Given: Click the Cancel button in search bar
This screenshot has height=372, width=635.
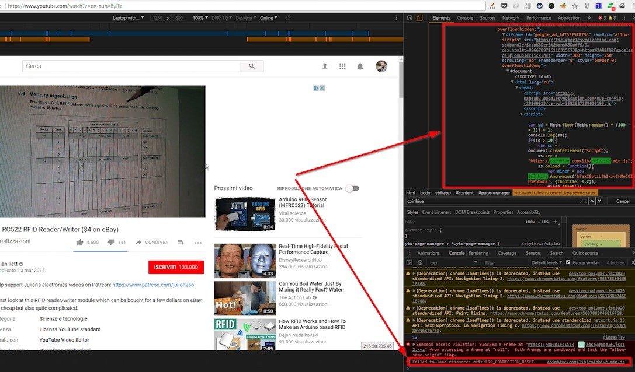Looking at the screenshot, I should click(x=623, y=201).
